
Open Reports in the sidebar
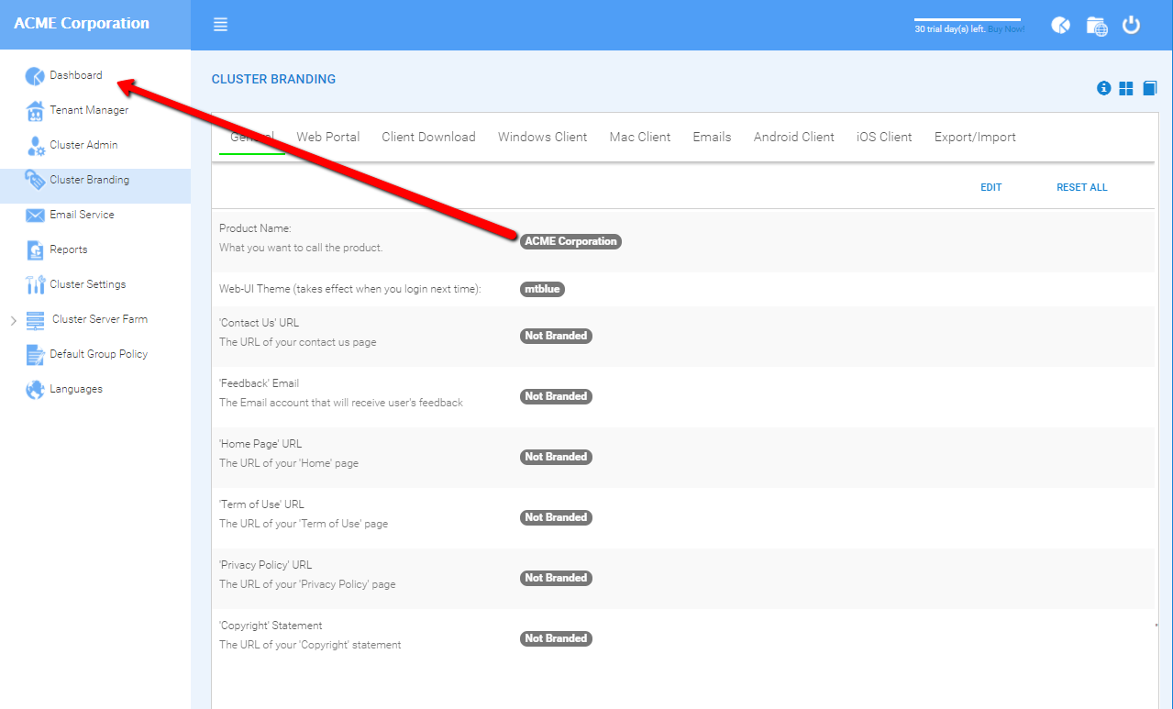[69, 249]
